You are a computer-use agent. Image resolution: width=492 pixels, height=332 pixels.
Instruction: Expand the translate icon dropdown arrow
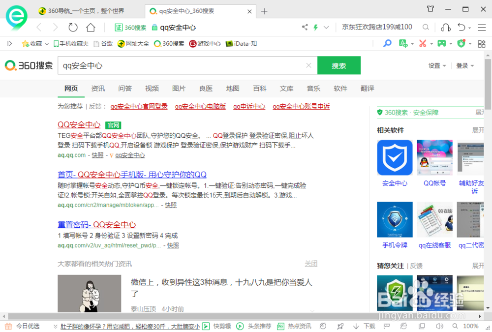(x=412, y=44)
